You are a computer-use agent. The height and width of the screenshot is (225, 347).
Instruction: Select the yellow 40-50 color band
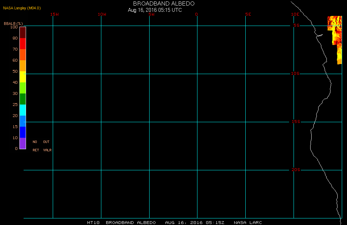23,76
